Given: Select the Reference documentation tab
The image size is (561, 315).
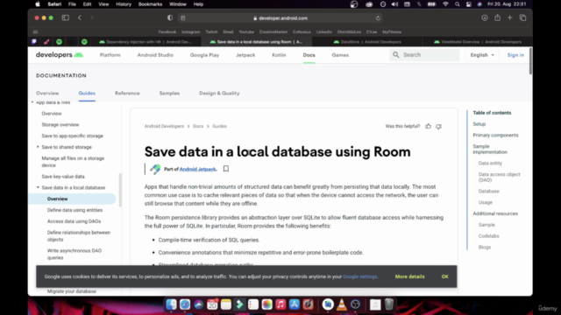Looking at the screenshot, I should coord(127,94).
